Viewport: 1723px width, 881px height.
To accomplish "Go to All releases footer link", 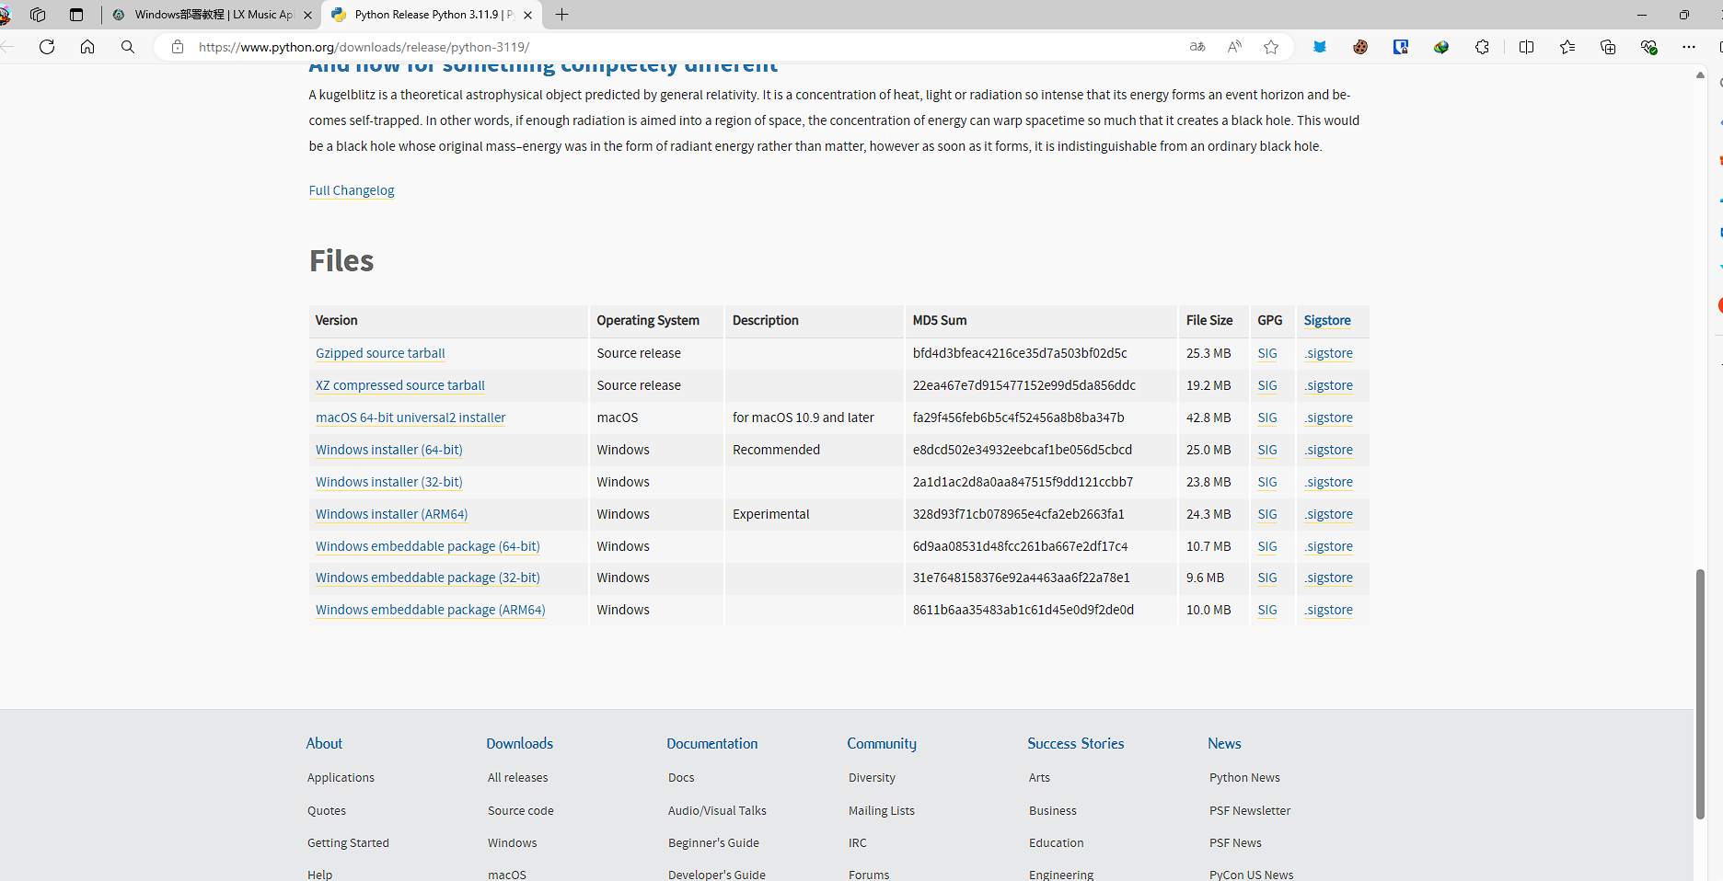I will click(517, 777).
